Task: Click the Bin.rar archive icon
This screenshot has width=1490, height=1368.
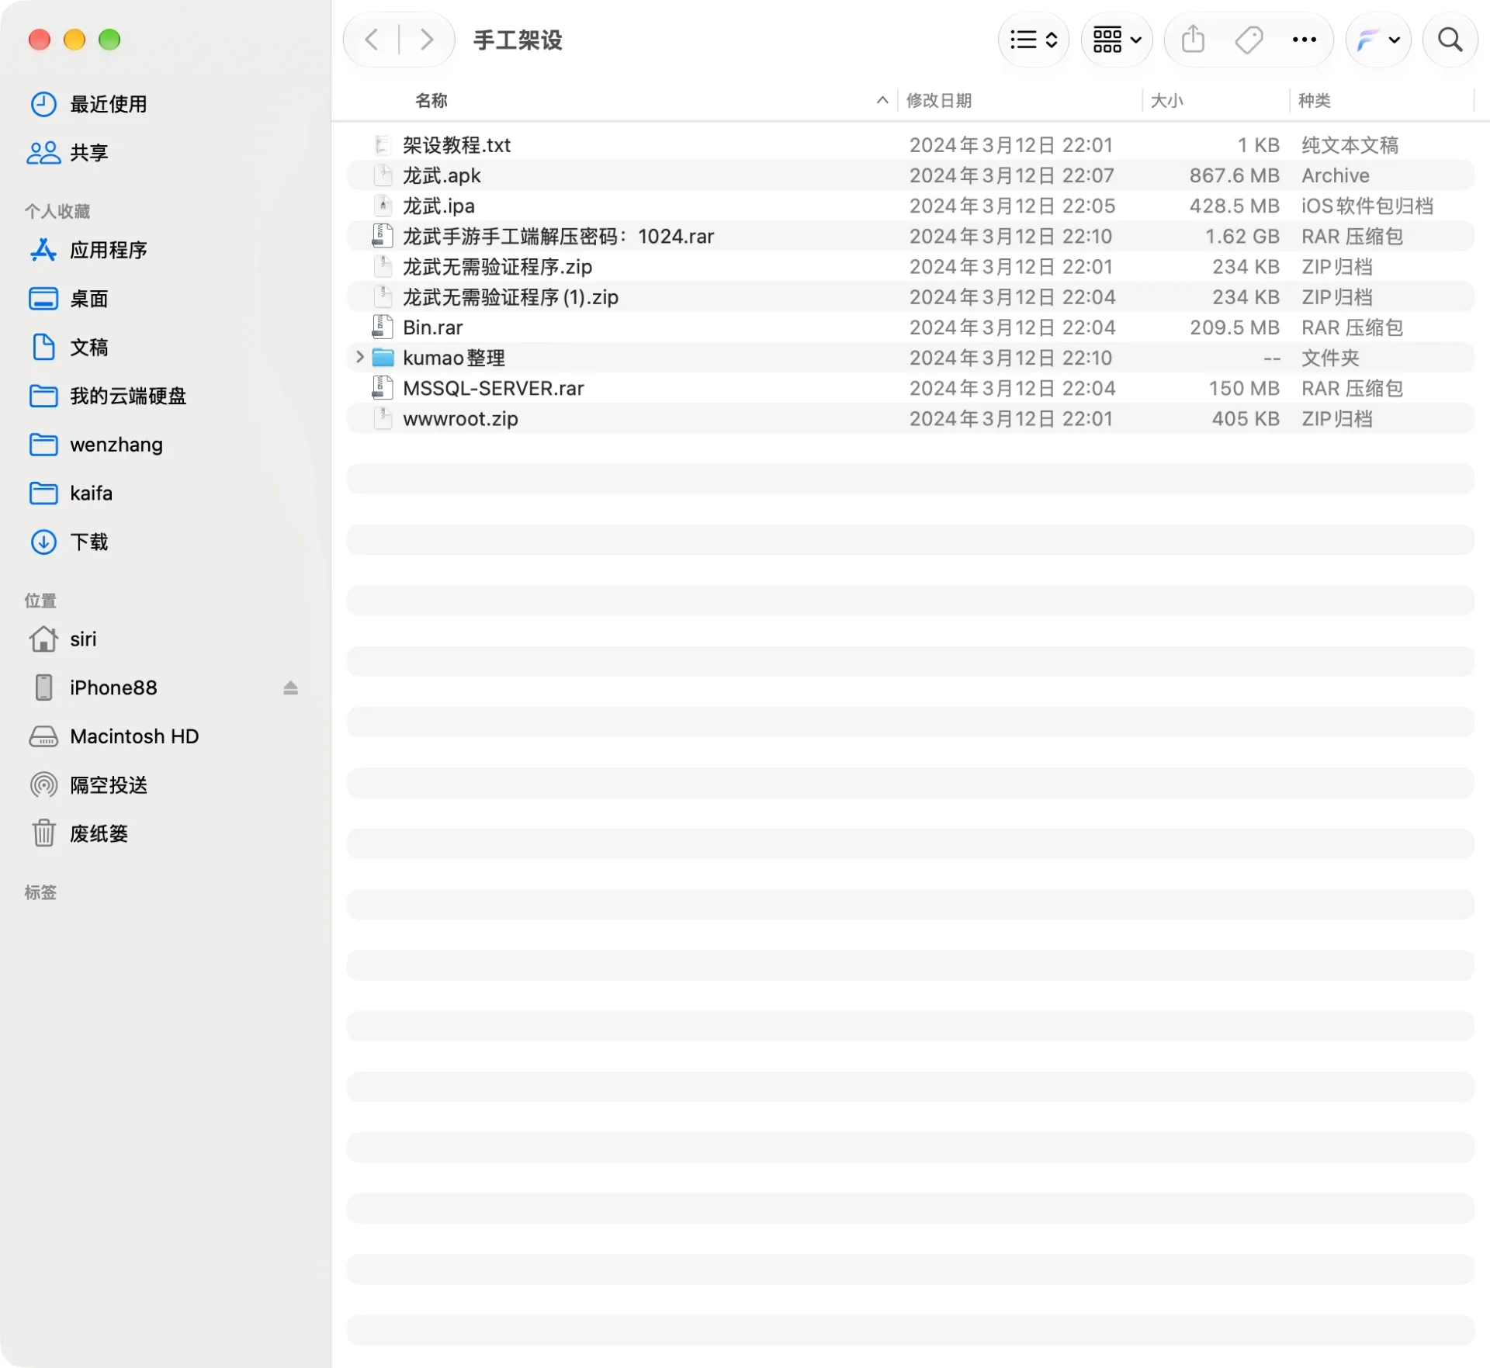Action: click(383, 327)
